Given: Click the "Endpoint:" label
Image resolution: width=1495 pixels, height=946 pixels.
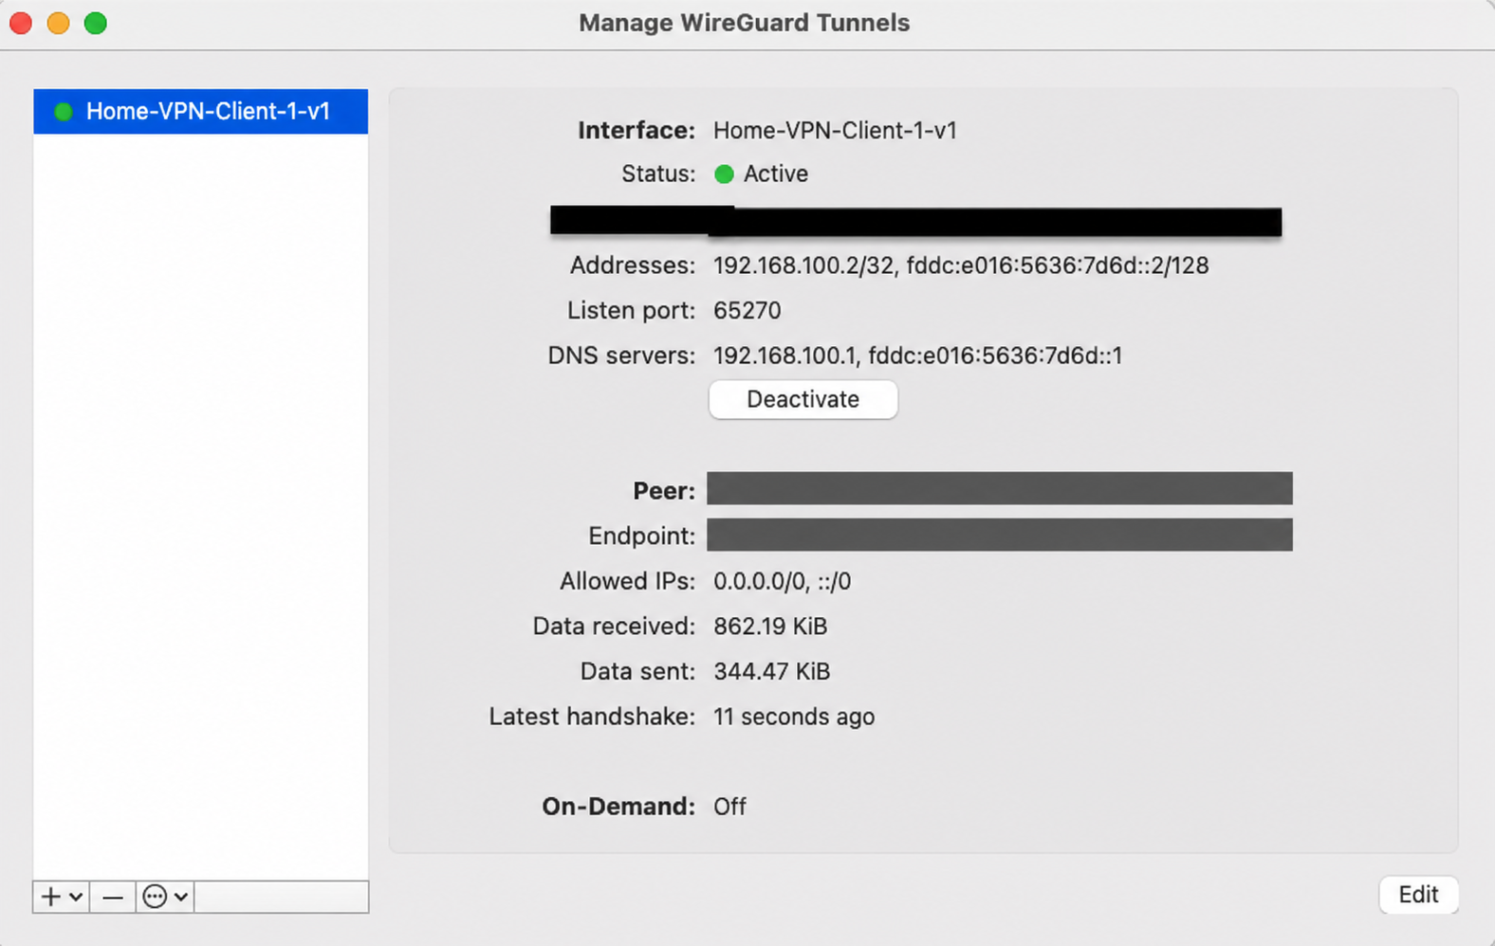Looking at the screenshot, I should 641,537.
